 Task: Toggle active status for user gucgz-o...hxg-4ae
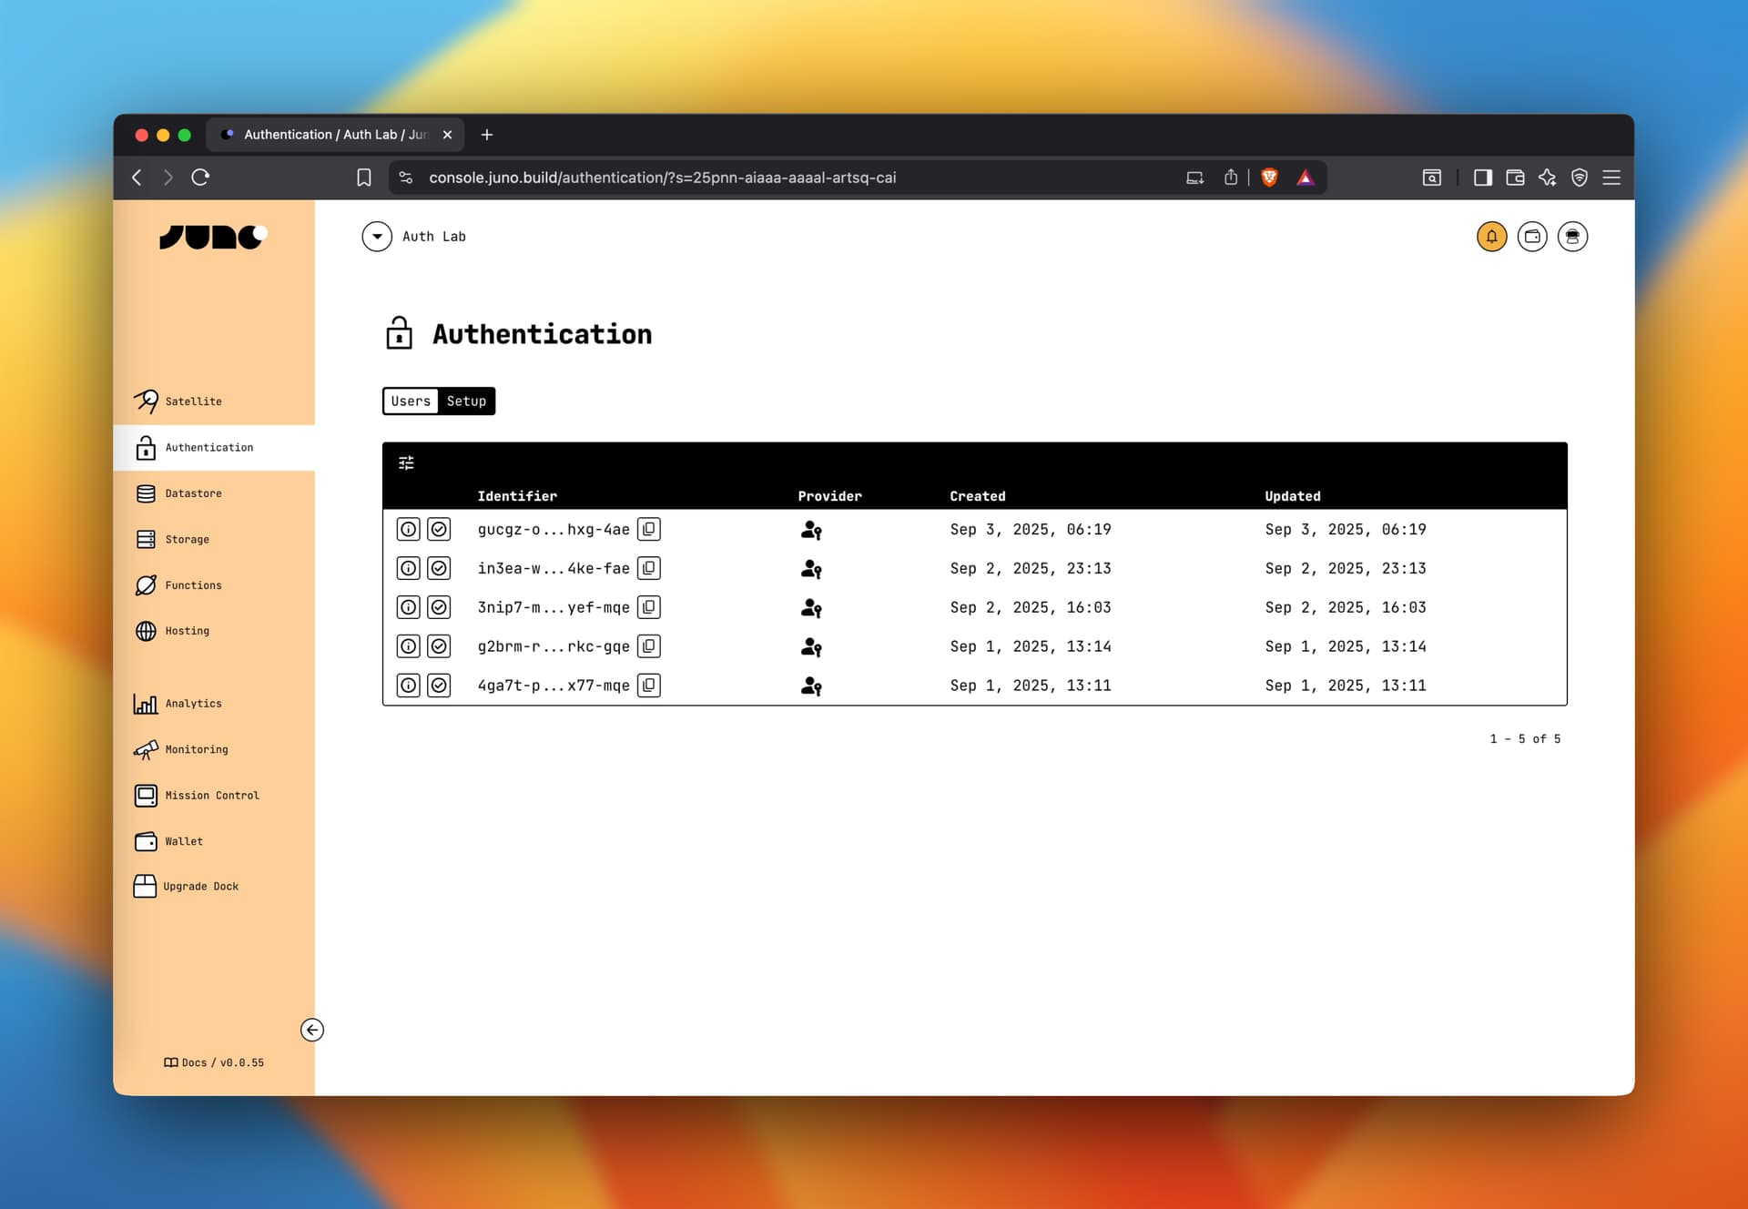439,529
